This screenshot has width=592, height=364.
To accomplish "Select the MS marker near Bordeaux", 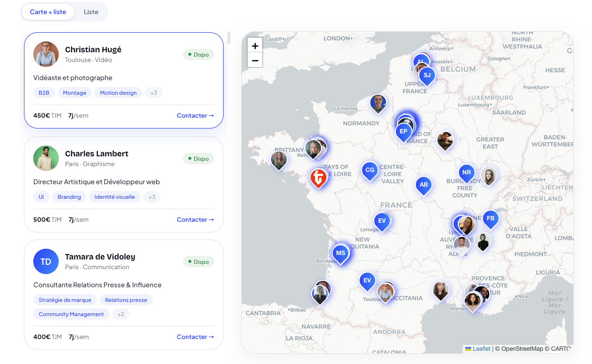I will [341, 254].
